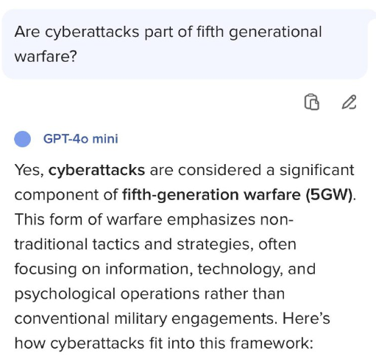Copy the user message with the clipboard icon
Viewport: 376px width, 359px height.
click(x=311, y=102)
